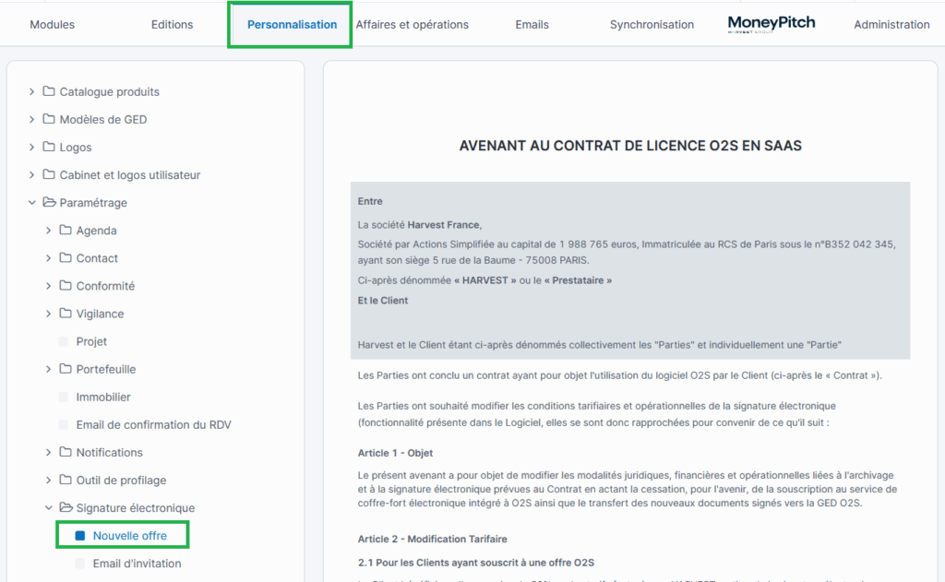Open the Administration tab

point(891,25)
